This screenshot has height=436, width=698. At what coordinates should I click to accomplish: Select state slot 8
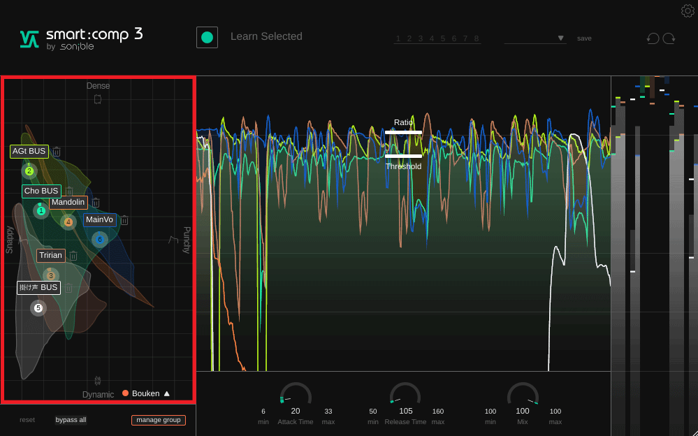[477, 38]
